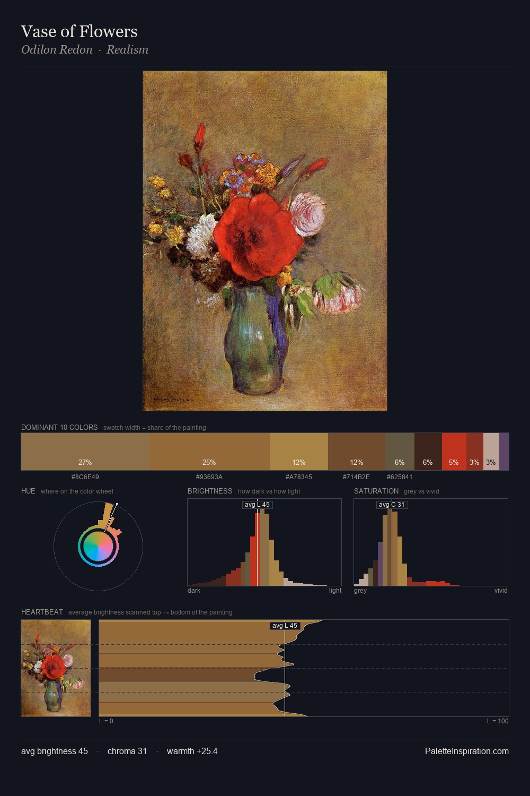Click hex code #625841
This screenshot has width=530, height=796.
(400, 477)
